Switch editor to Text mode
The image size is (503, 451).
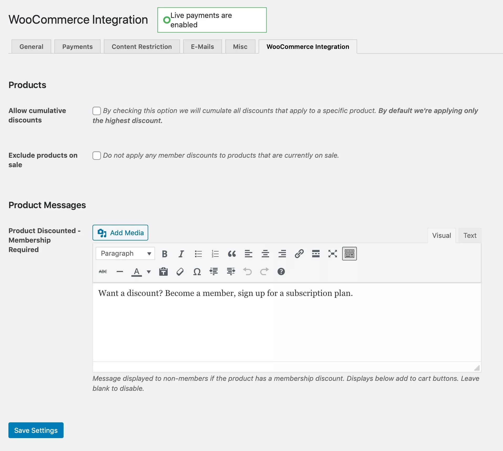[x=470, y=235]
